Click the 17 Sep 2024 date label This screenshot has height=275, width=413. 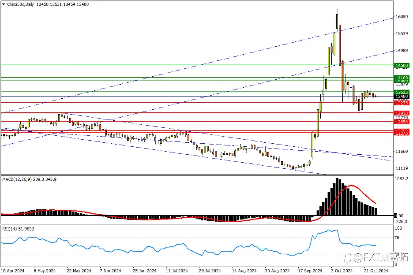coord(310,271)
